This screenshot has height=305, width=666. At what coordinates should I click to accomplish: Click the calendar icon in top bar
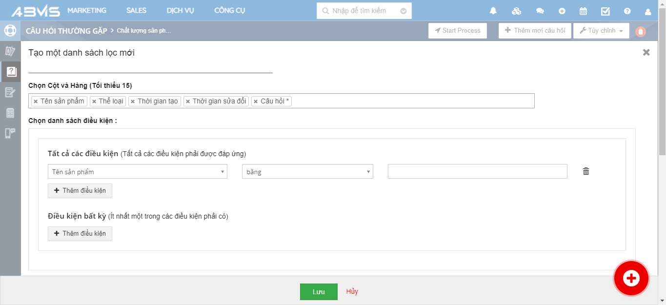pyautogui.click(x=583, y=11)
